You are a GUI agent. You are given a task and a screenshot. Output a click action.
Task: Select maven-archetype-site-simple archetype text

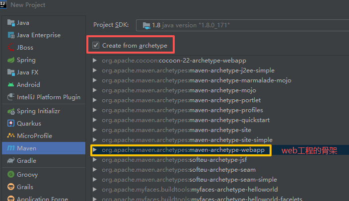(187, 140)
